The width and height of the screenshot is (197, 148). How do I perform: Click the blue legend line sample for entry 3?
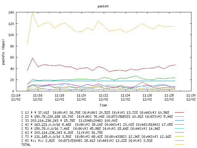point(179,121)
